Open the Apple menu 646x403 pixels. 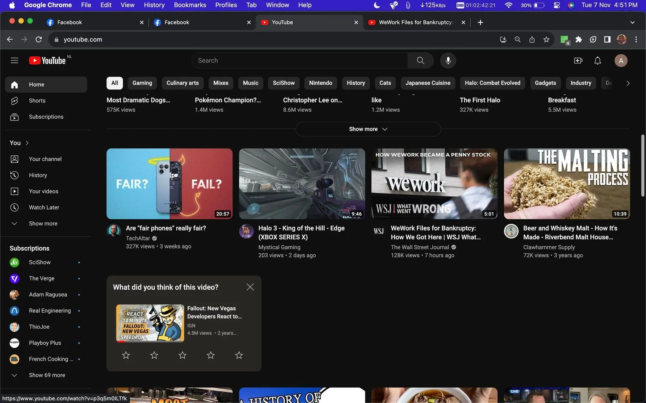pyautogui.click(x=12, y=5)
